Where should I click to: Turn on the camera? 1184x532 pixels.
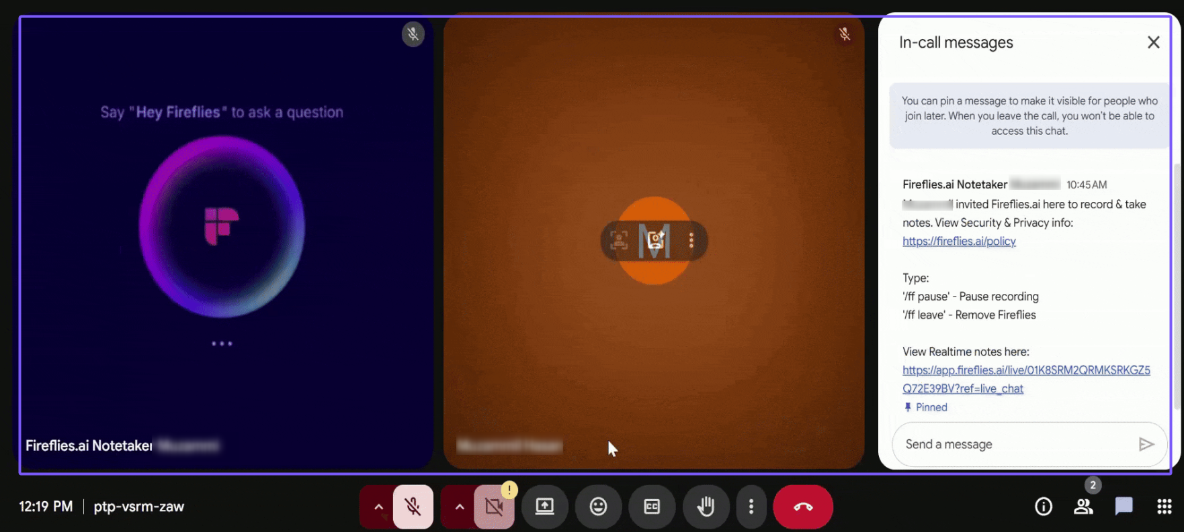tap(494, 507)
